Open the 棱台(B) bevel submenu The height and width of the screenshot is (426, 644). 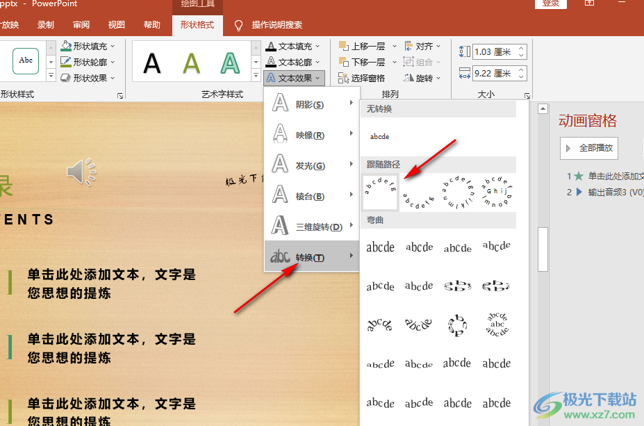click(312, 195)
